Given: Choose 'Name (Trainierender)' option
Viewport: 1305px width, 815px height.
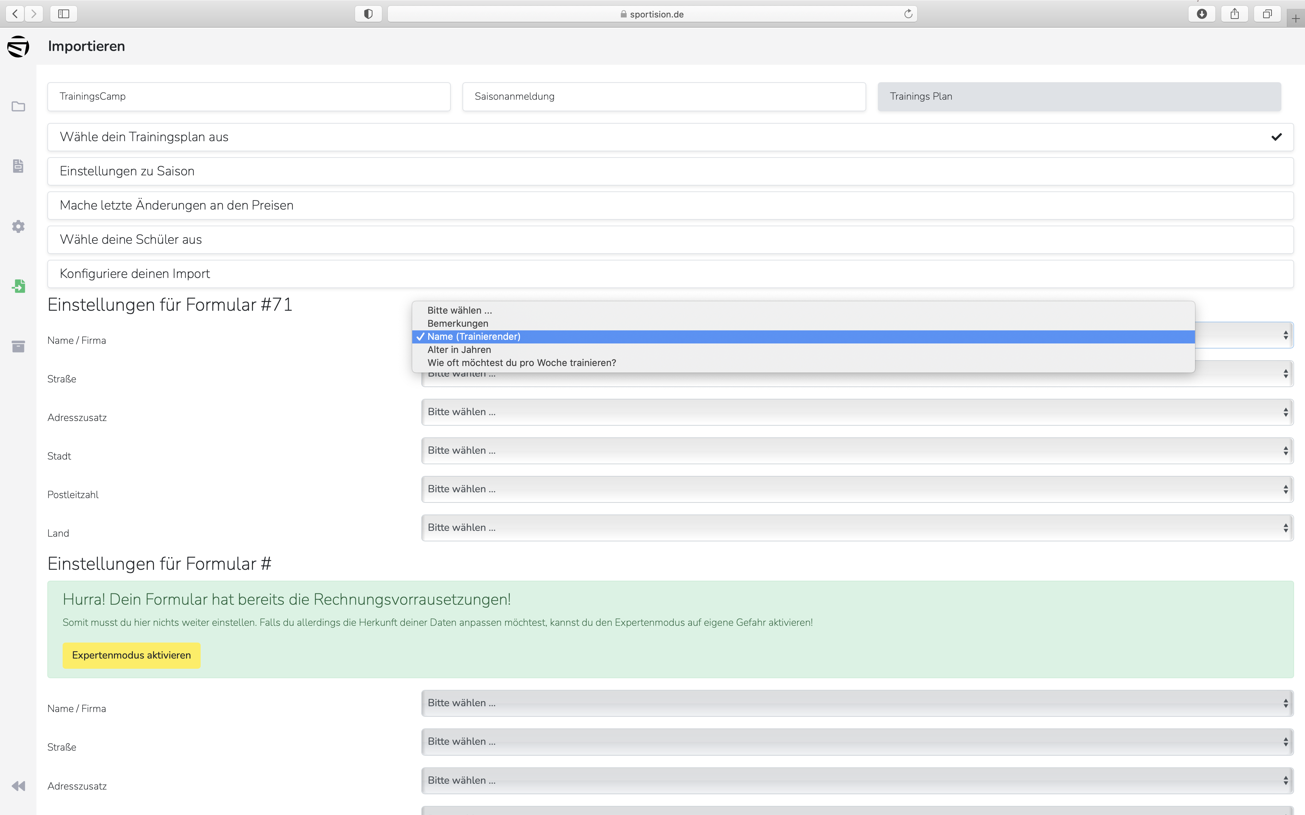Looking at the screenshot, I should tap(804, 337).
